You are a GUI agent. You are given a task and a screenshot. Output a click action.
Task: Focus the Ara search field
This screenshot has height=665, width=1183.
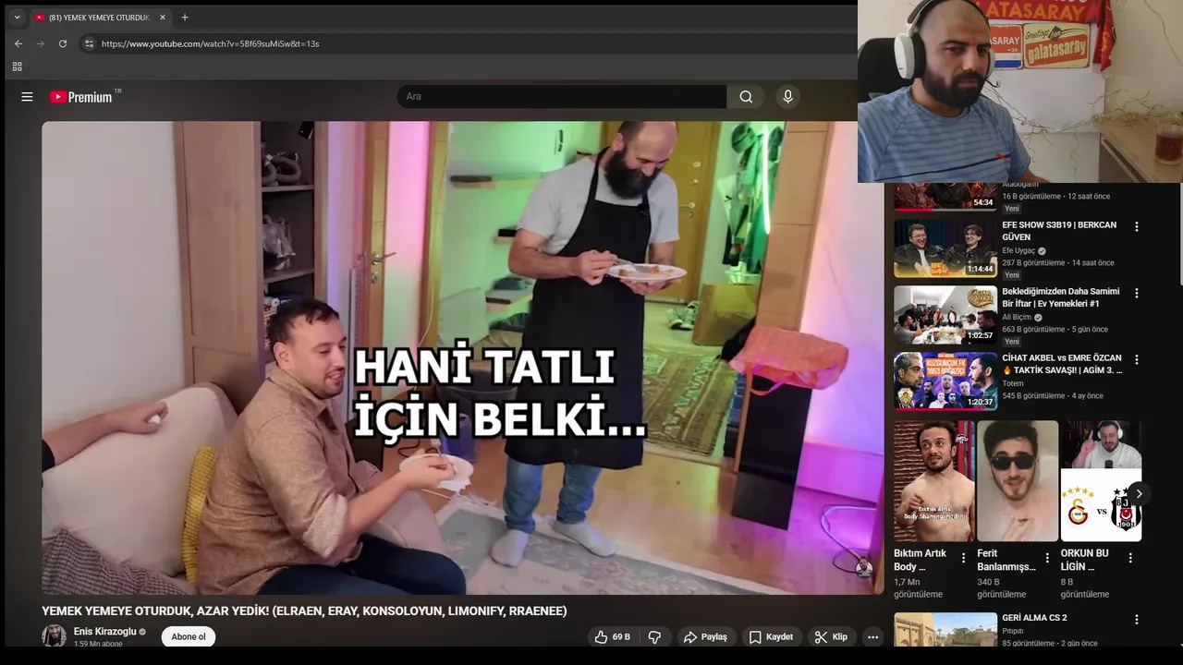coord(562,97)
